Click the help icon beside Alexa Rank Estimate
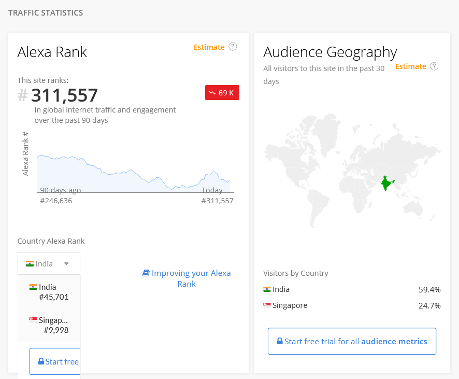This screenshot has height=379, width=459. (x=233, y=47)
